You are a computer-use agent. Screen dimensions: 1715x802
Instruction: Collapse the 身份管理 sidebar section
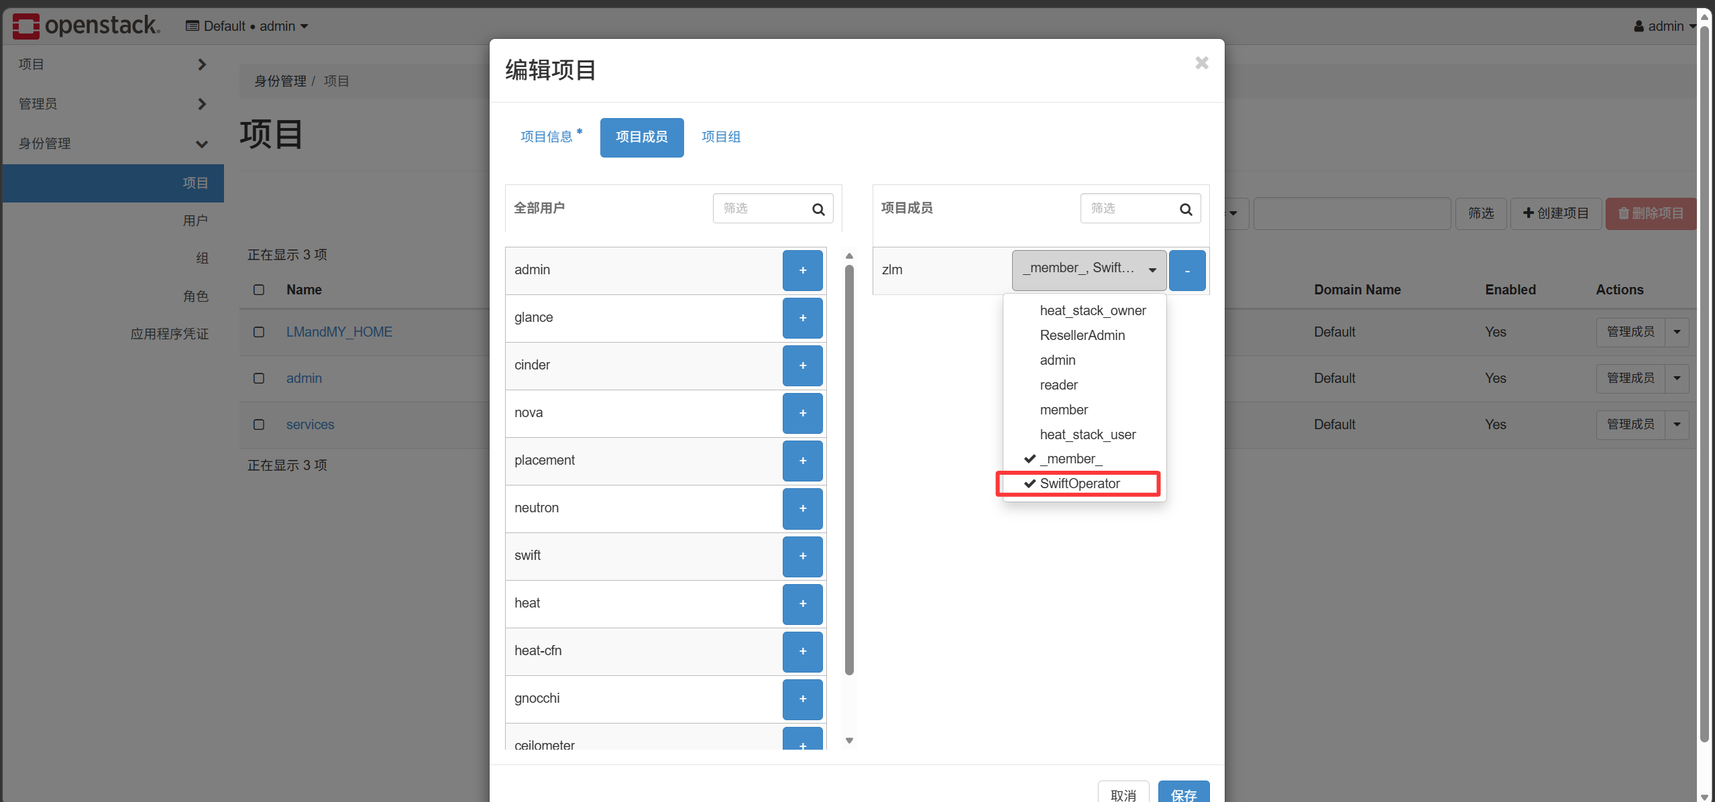pos(113,144)
